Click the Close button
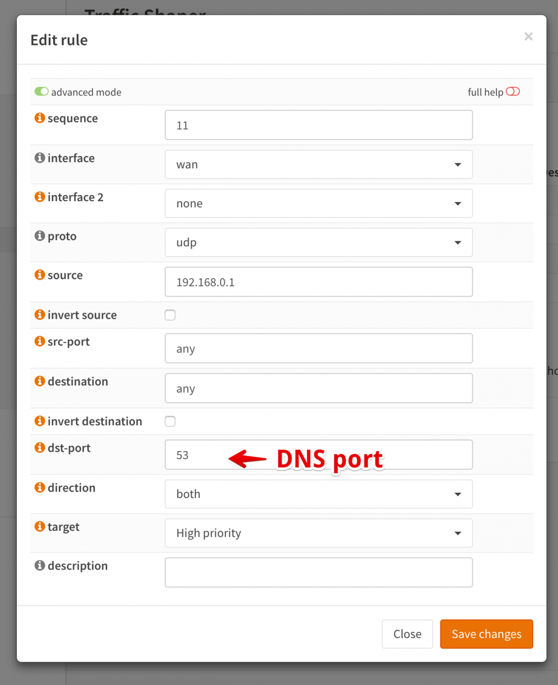The image size is (558, 685). [x=407, y=634]
